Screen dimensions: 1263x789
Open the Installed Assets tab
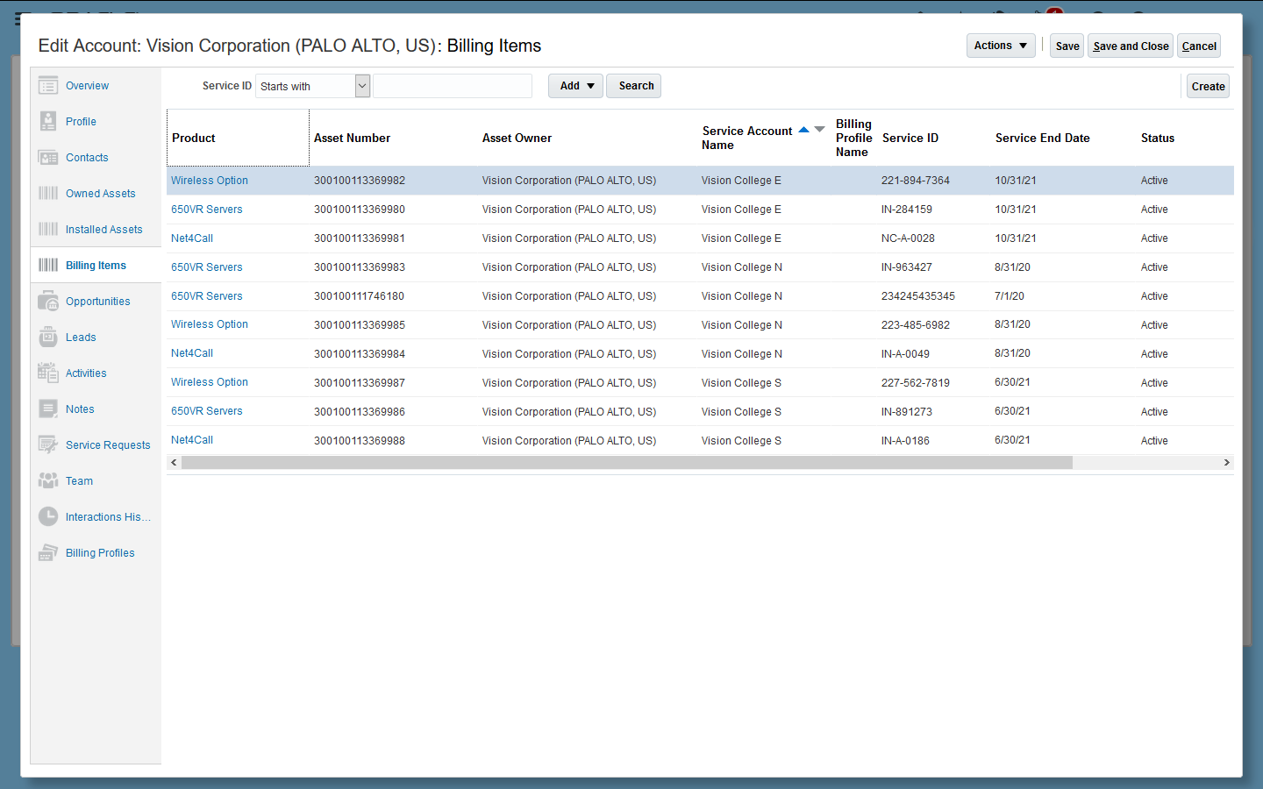103,230
